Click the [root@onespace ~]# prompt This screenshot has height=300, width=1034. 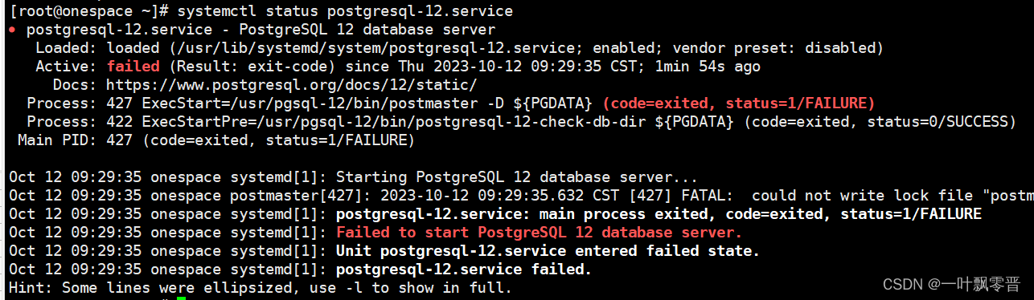point(89,11)
